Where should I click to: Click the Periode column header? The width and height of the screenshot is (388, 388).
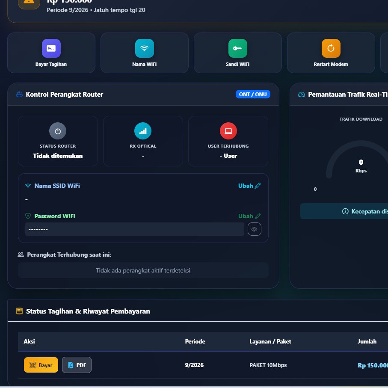point(195,341)
